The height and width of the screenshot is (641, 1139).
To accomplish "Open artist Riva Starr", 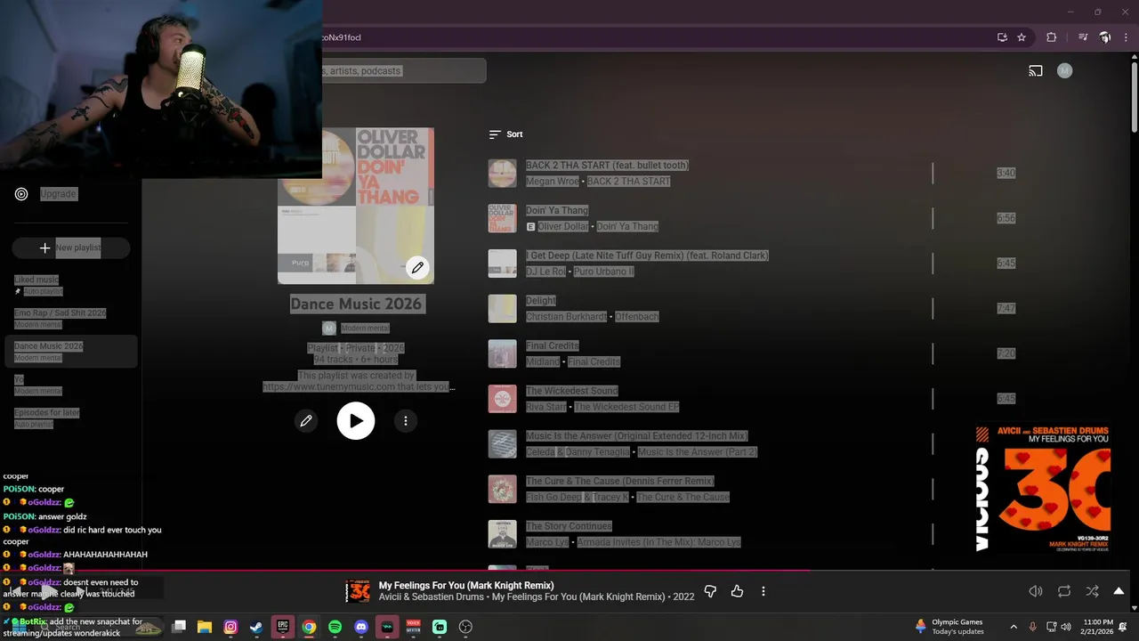I will (545, 407).
